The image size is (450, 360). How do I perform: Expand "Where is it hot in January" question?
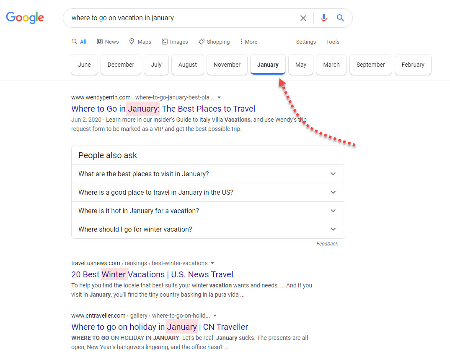(208, 211)
